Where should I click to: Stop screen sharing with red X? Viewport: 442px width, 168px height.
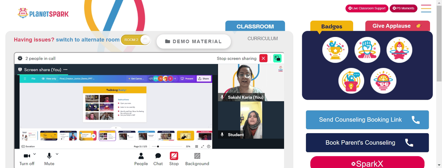[263, 58]
